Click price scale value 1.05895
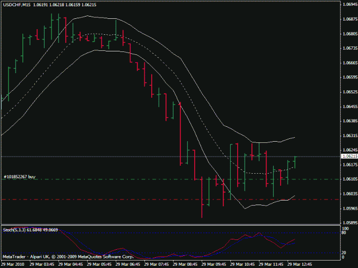 coord(350,222)
